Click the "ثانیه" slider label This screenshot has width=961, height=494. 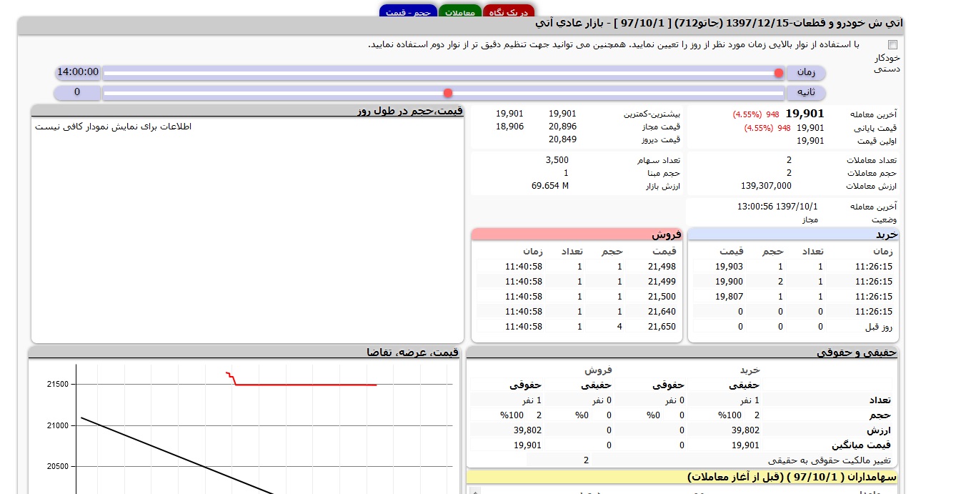(x=806, y=92)
